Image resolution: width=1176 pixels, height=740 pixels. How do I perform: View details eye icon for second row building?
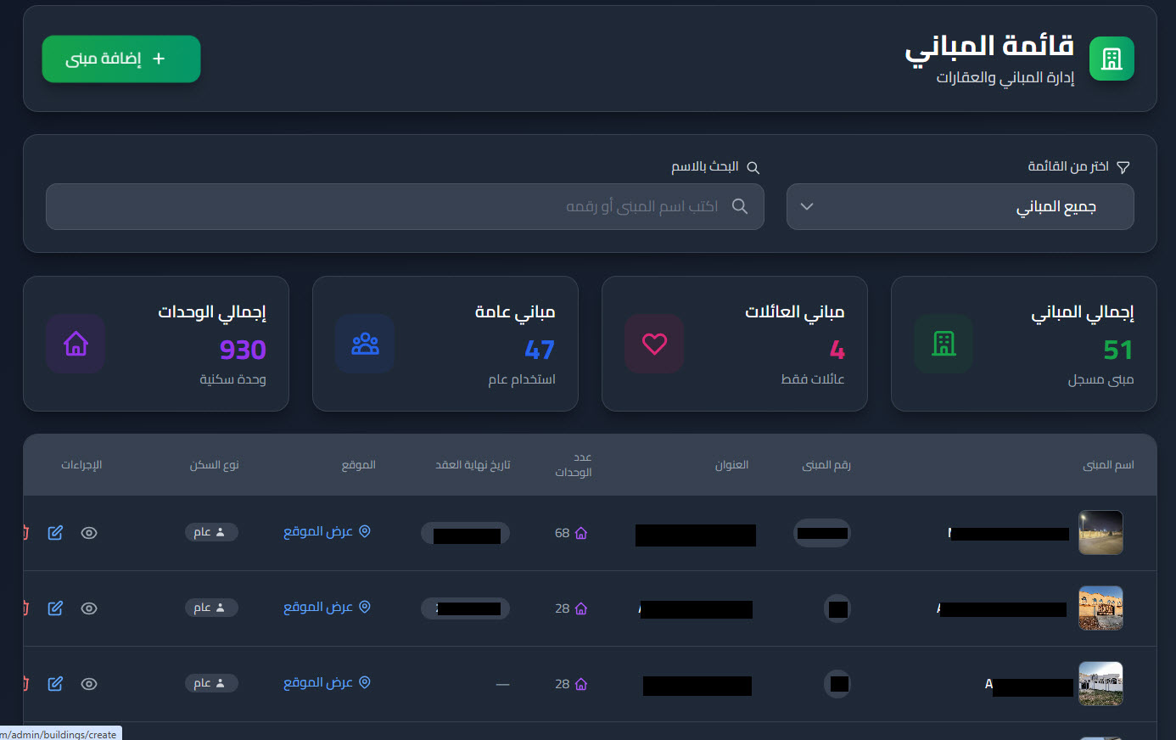click(x=89, y=608)
